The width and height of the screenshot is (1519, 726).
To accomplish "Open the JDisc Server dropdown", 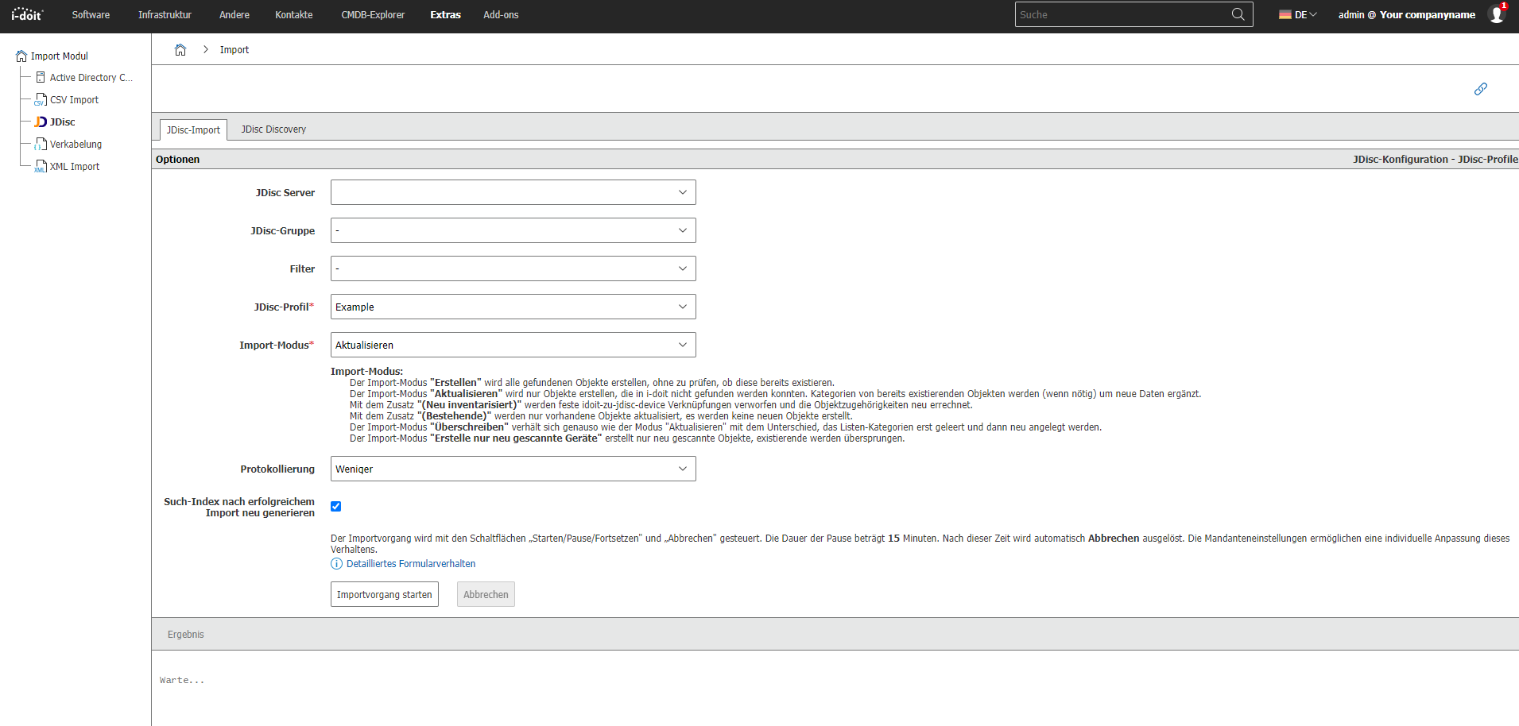I will coord(513,192).
